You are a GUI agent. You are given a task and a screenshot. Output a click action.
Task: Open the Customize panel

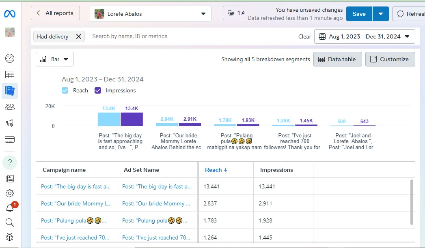390,59
